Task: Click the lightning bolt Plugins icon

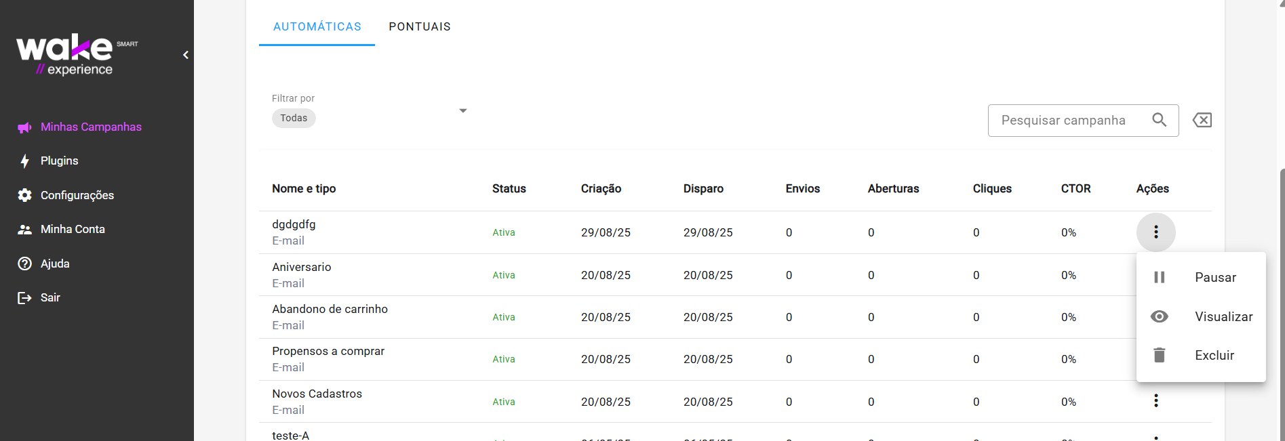Action: coord(25,161)
